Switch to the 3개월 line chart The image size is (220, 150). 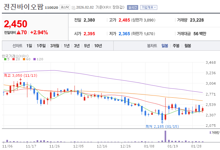[54, 46]
